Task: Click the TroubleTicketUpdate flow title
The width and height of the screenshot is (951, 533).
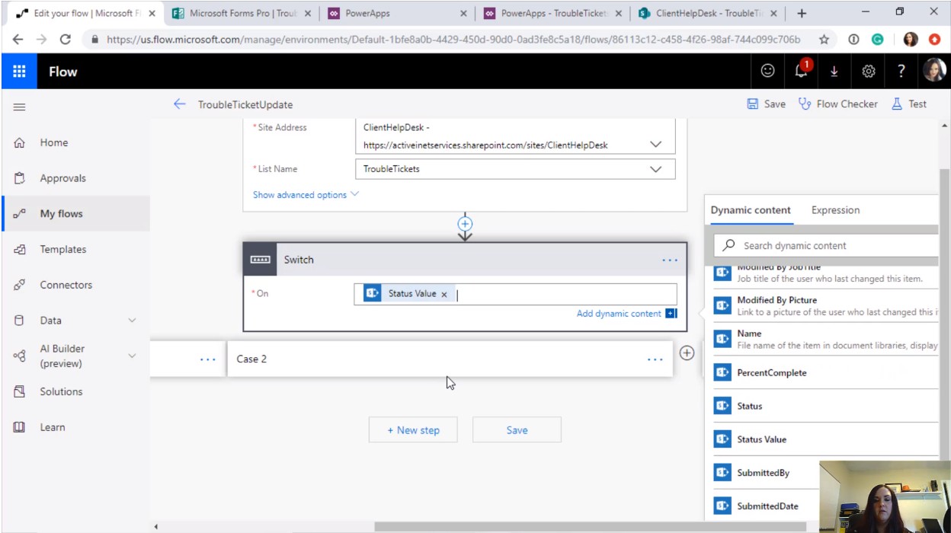Action: tap(245, 104)
